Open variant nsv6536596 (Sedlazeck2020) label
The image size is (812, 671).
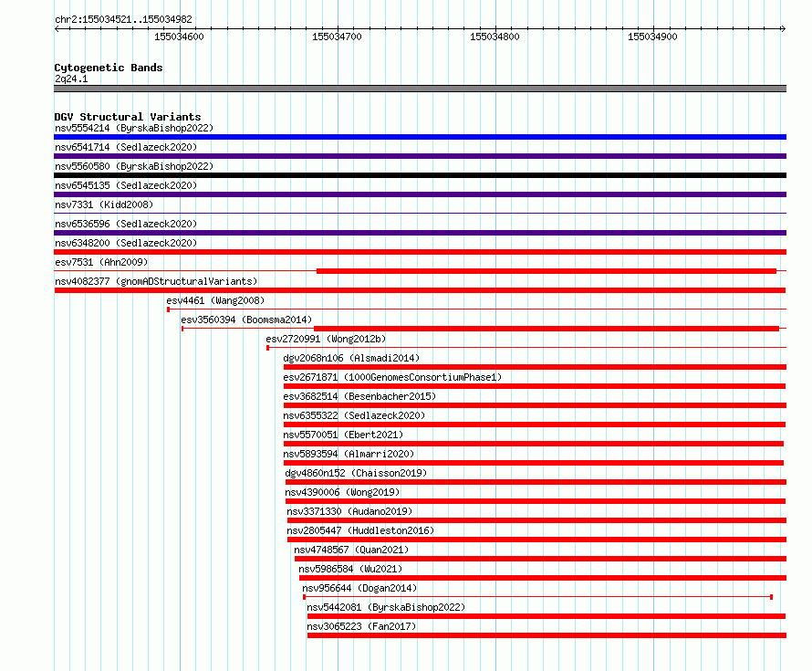(126, 224)
